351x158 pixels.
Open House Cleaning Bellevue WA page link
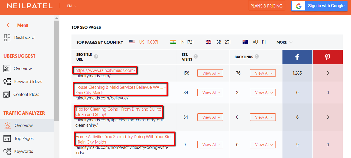click(120, 90)
